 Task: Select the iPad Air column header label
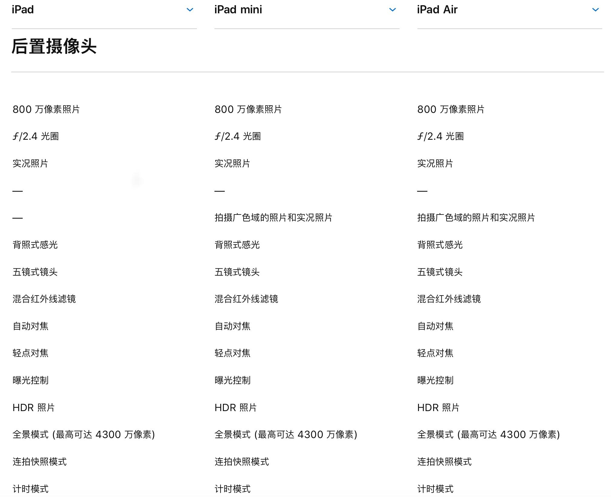437,9
